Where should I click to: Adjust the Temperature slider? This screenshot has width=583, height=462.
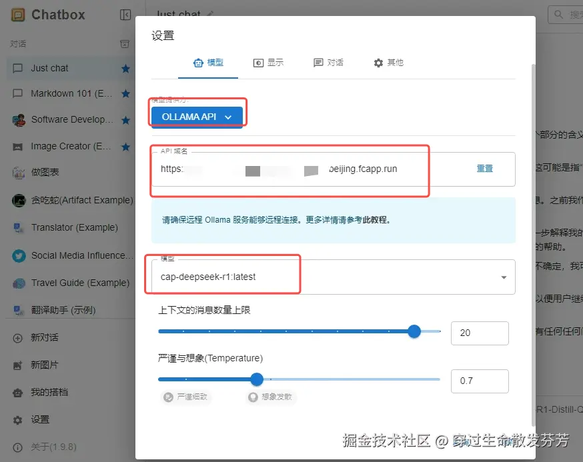[300, 379]
